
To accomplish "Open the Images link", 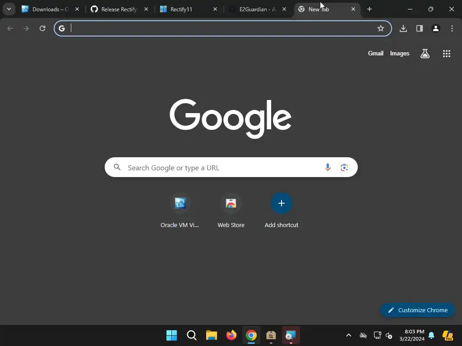I will click(400, 53).
